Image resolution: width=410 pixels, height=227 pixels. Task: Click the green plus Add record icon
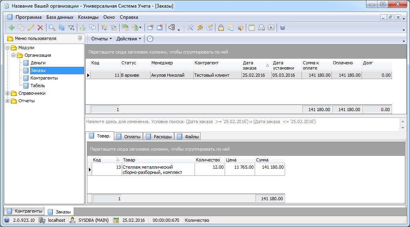(12, 28)
